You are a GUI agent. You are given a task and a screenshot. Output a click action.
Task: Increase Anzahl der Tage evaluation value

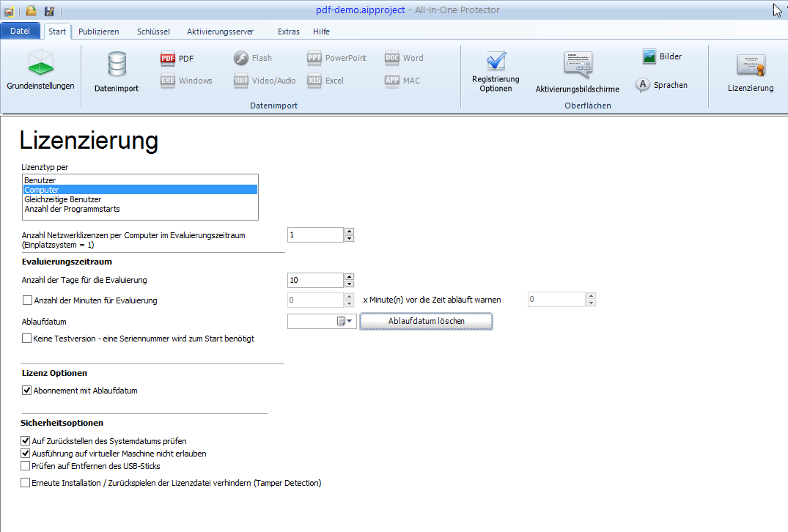349,276
